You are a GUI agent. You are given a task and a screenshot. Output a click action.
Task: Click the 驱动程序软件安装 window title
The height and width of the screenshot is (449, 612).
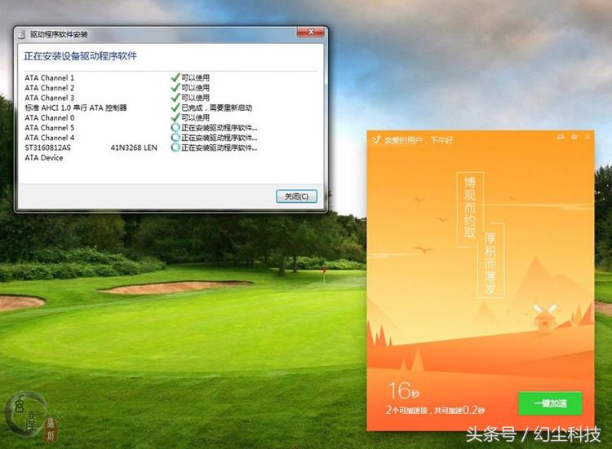59,35
